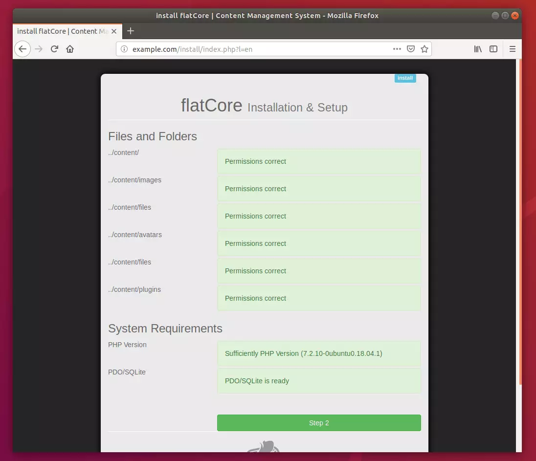Show site information icon in address bar
Viewport: 536px width, 461px height.
pos(124,49)
